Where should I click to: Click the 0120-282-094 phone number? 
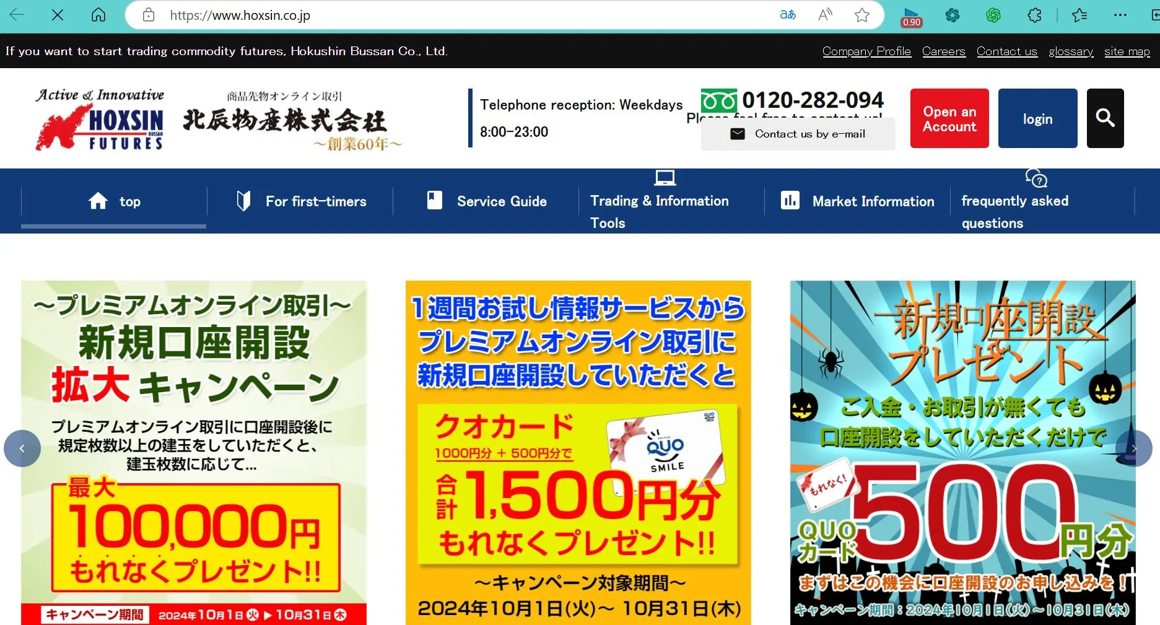[x=813, y=100]
